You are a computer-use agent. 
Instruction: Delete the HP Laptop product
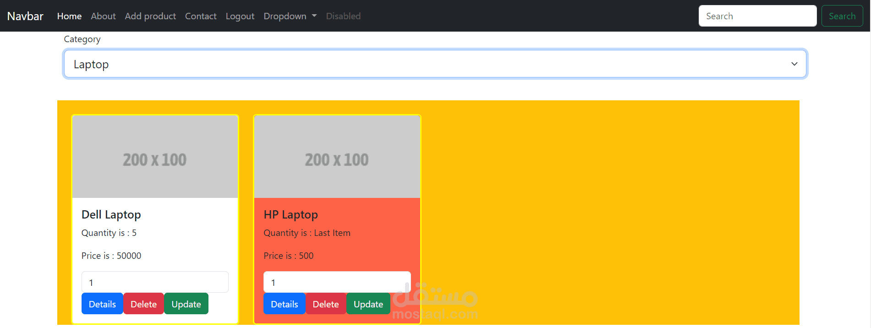[x=326, y=304]
